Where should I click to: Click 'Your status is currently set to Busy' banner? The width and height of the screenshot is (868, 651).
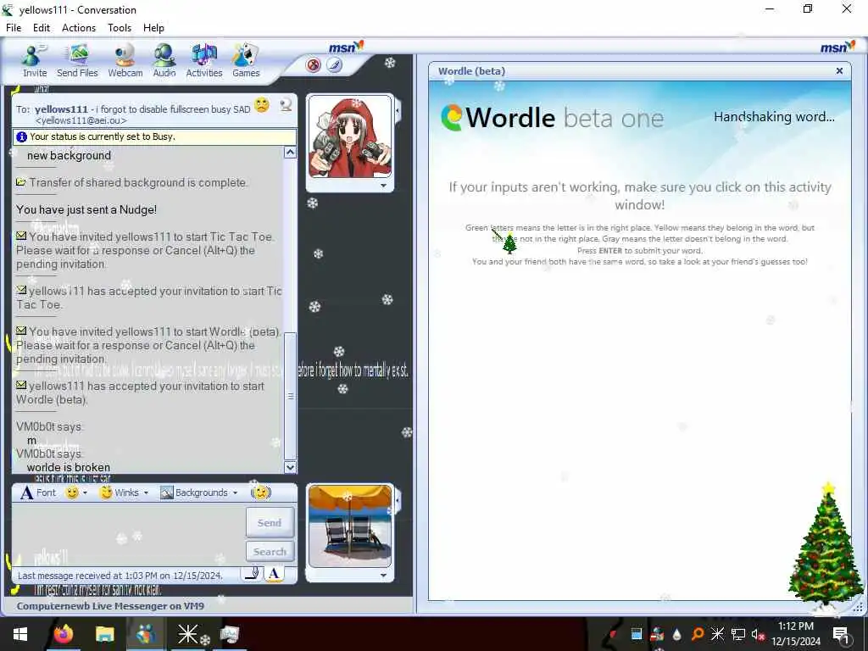point(154,136)
